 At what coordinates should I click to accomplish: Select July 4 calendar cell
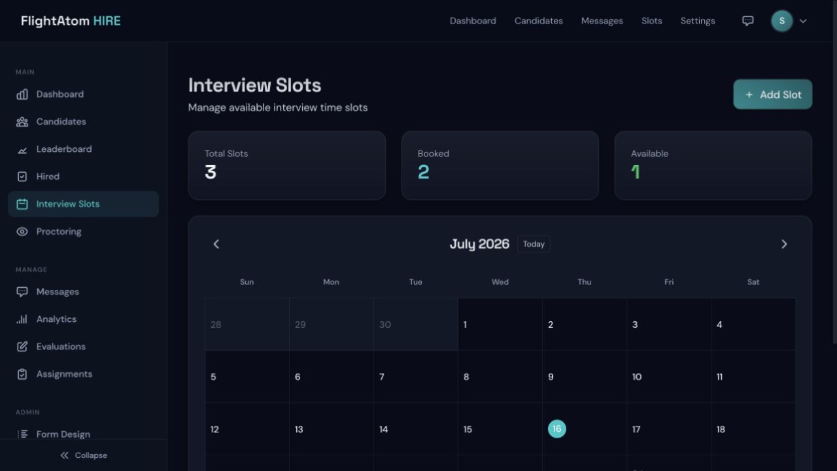tap(753, 324)
